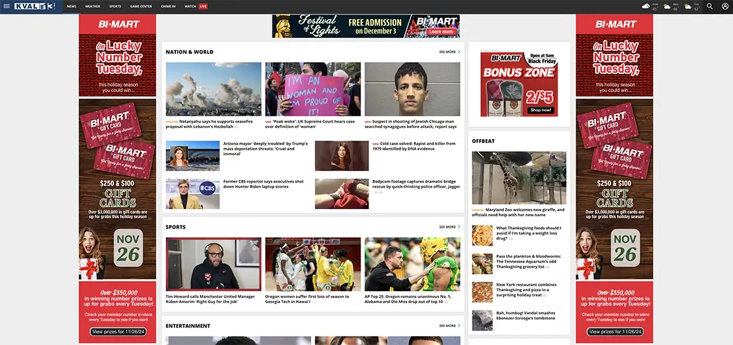Open Tennessee Aquarium plankton & bloodworms headline
733x345 pixels.
pos(528,261)
